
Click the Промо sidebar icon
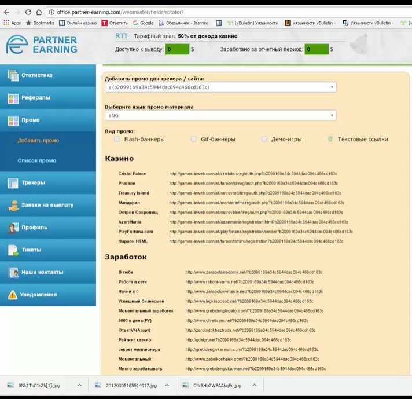pos(13,120)
